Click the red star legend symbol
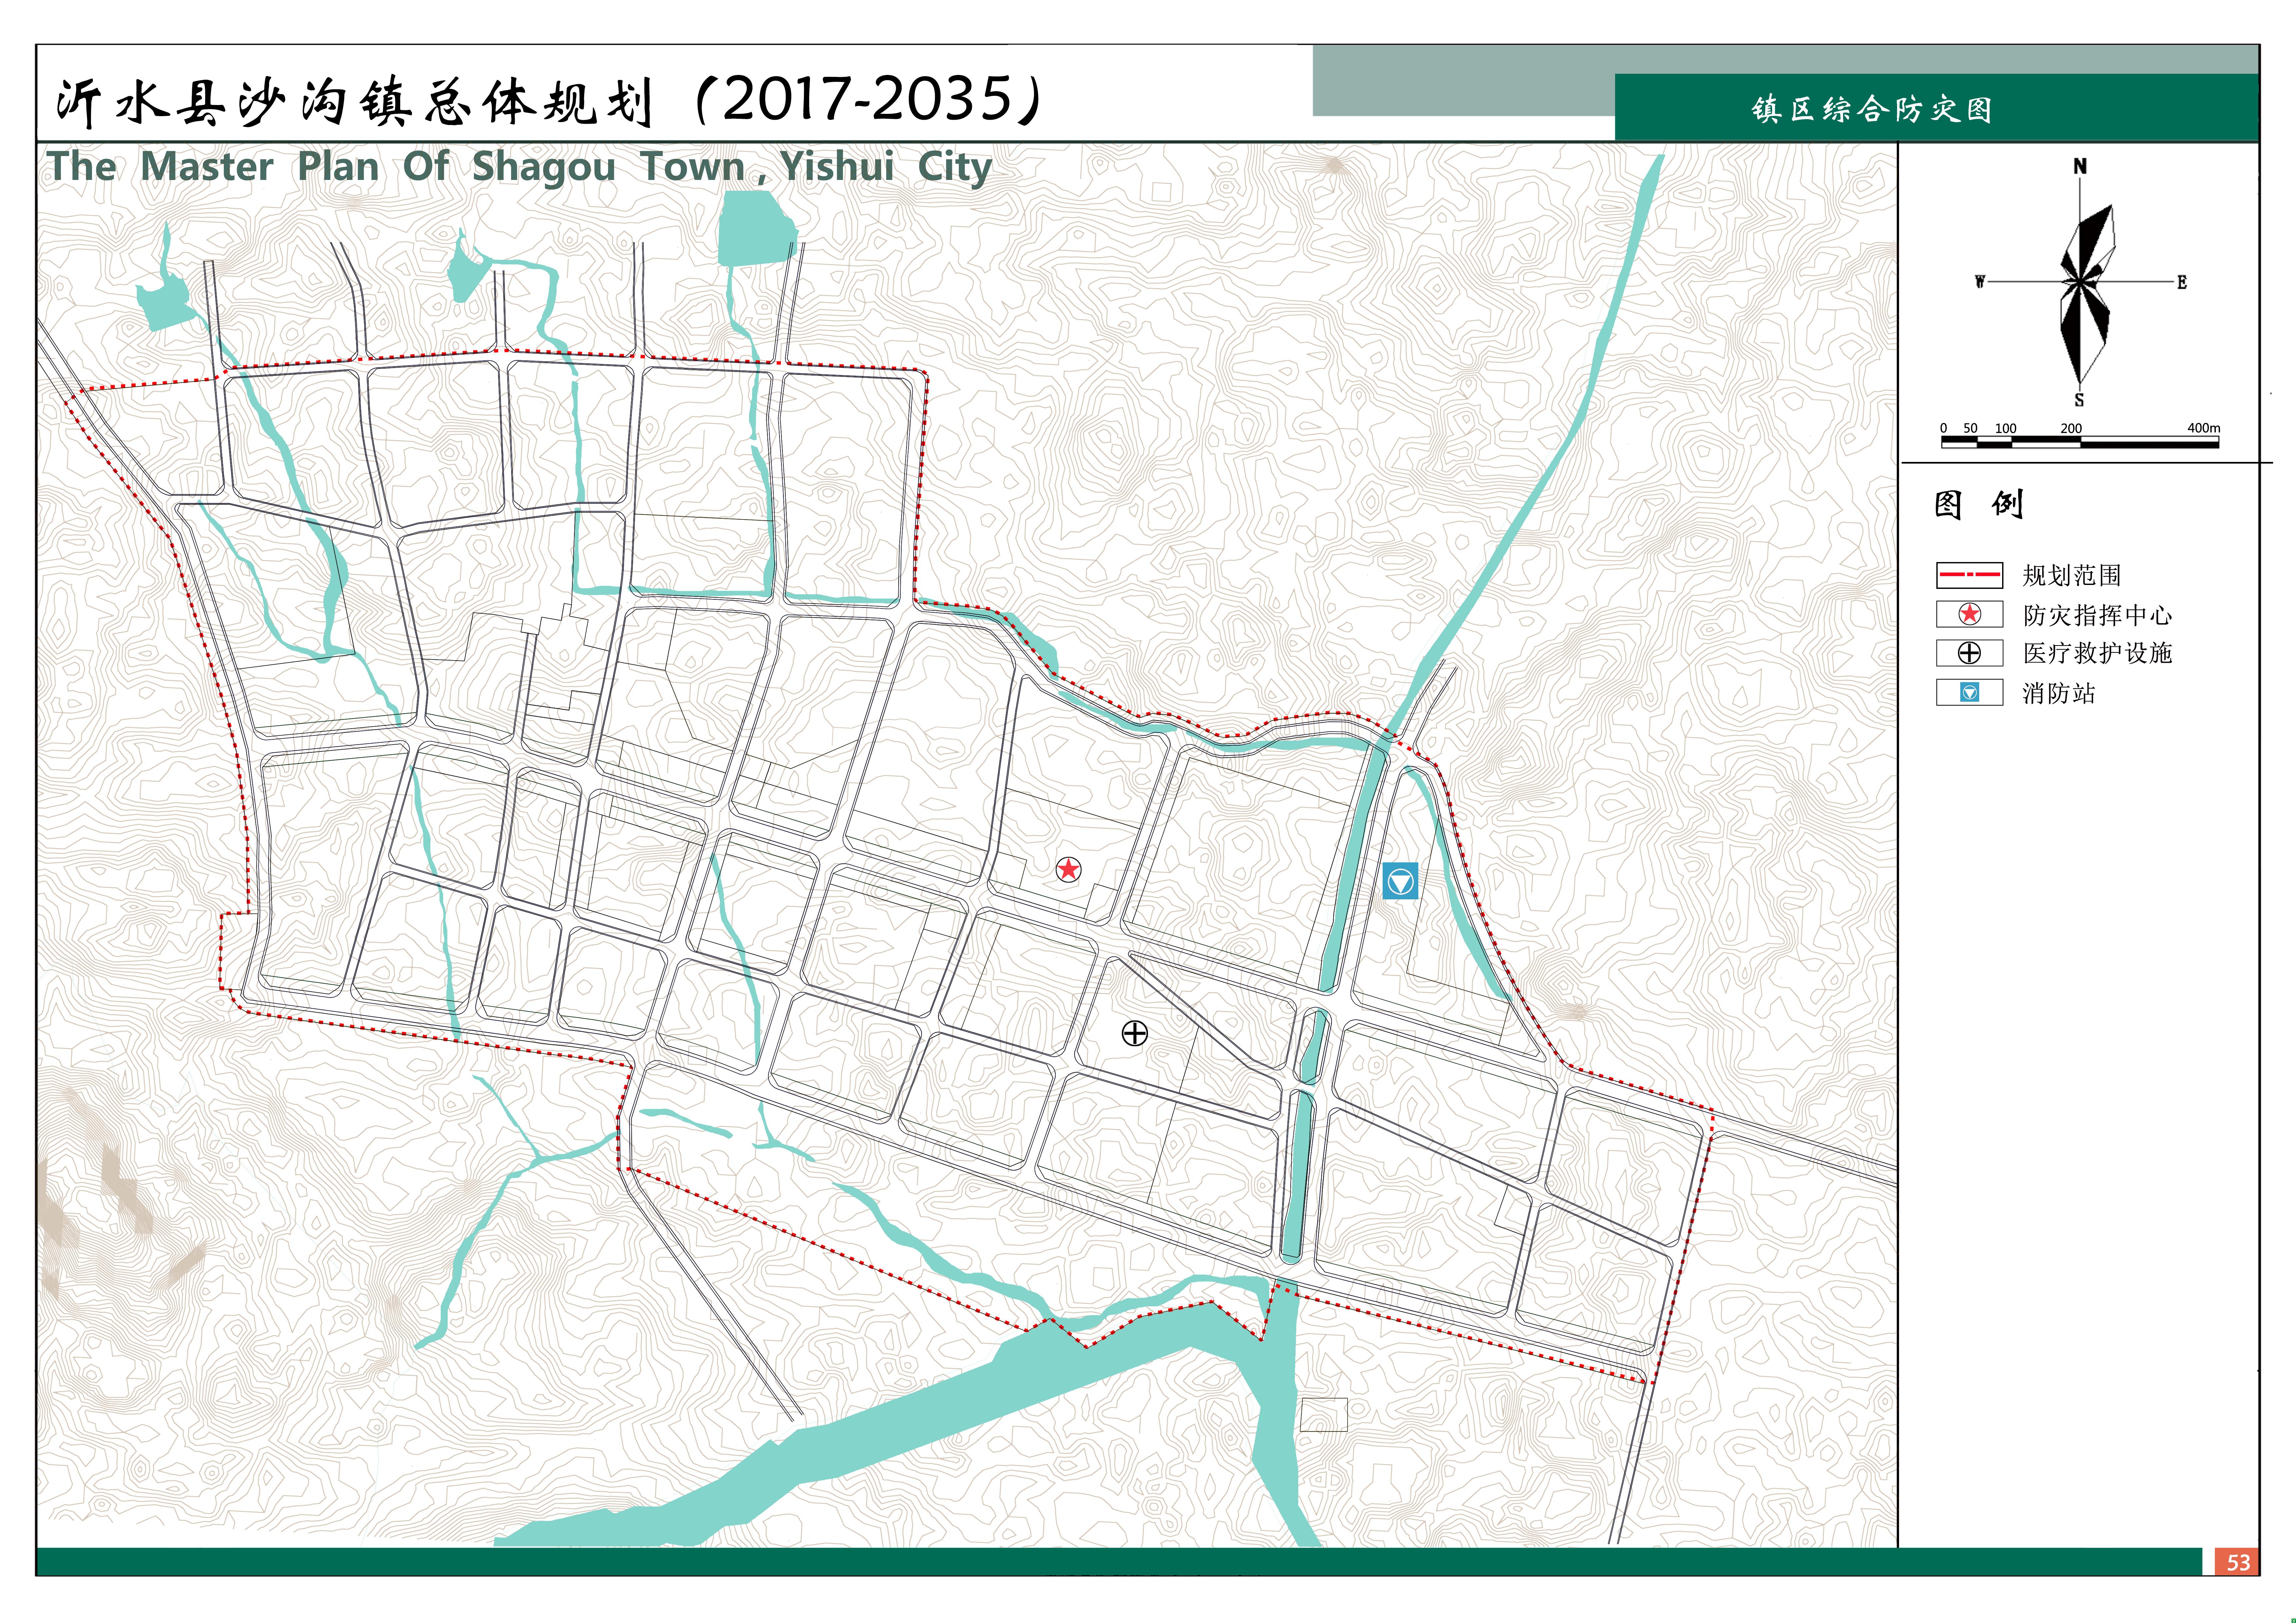 tap(1969, 614)
